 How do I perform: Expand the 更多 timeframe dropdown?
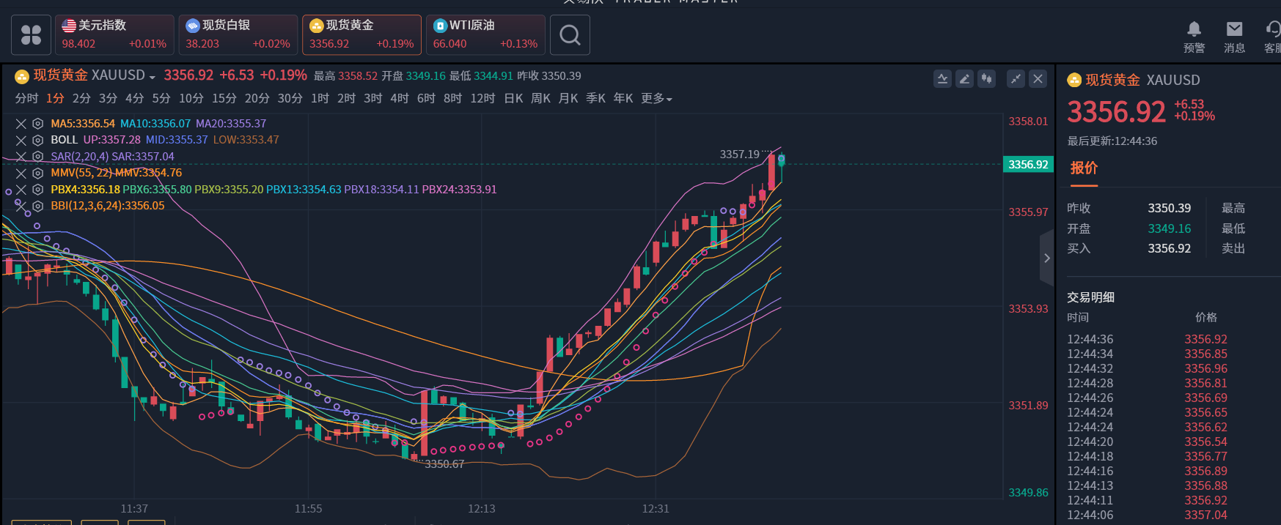click(656, 98)
